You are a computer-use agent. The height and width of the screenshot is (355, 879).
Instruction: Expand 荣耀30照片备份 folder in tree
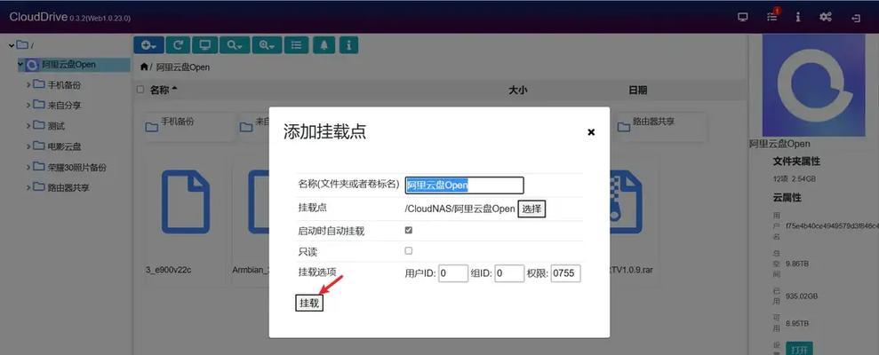pos(28,167)
